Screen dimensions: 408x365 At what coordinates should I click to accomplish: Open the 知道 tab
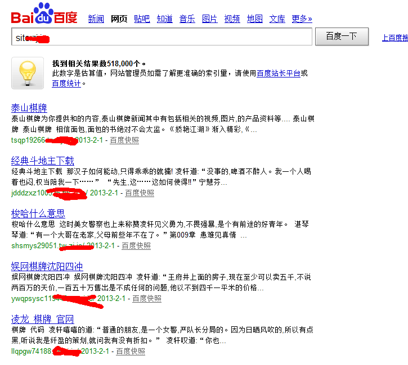(164, 19)
